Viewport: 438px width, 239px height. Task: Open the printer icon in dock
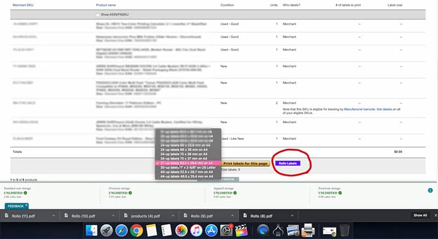click(308, 231)
